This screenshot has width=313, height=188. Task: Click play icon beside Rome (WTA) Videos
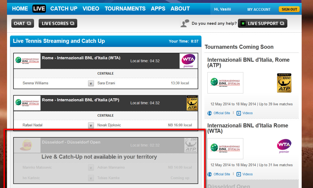point(239,174)
